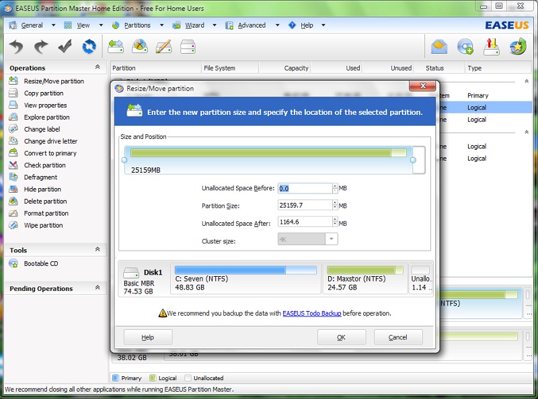Apply pending changes with checkmark icon
The image size is (538, 399).
coord(65,46)
